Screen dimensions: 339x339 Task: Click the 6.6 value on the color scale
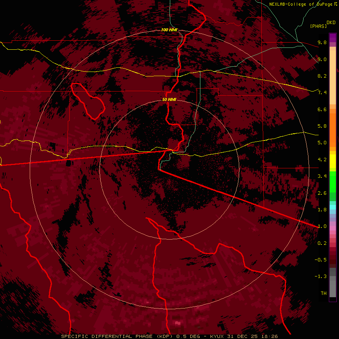[x=322, y=109]
